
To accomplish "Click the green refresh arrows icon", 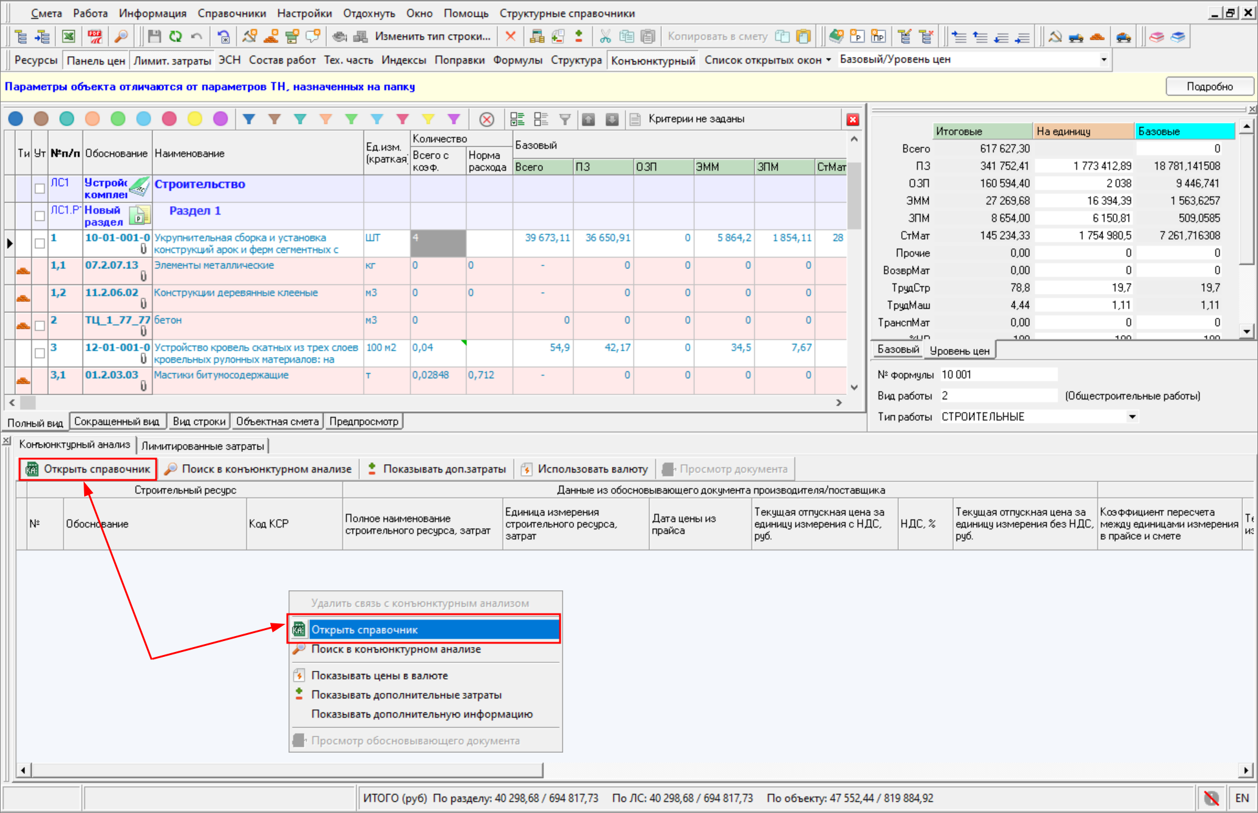I will tap(176, 37).
